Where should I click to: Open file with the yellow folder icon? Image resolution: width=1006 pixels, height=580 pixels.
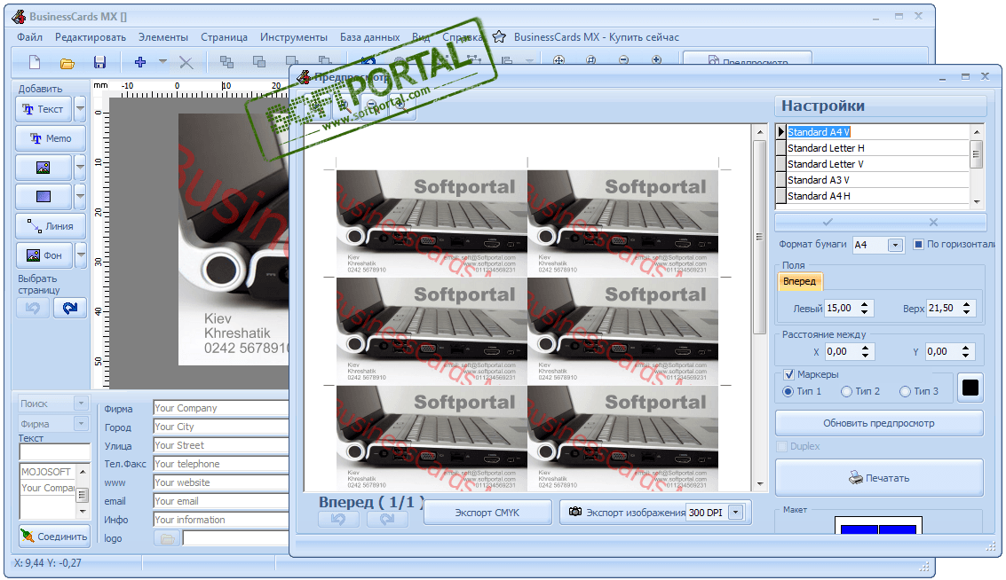click(67, 63)
